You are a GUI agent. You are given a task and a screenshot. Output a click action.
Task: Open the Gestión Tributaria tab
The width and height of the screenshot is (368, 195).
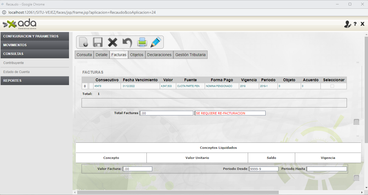click(190, 55)
